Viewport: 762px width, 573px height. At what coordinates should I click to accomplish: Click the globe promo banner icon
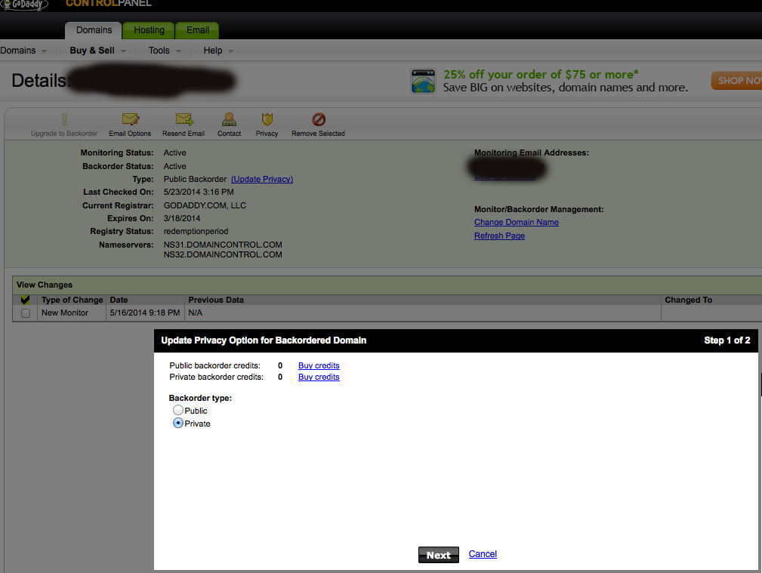click(x=423, y=82)
